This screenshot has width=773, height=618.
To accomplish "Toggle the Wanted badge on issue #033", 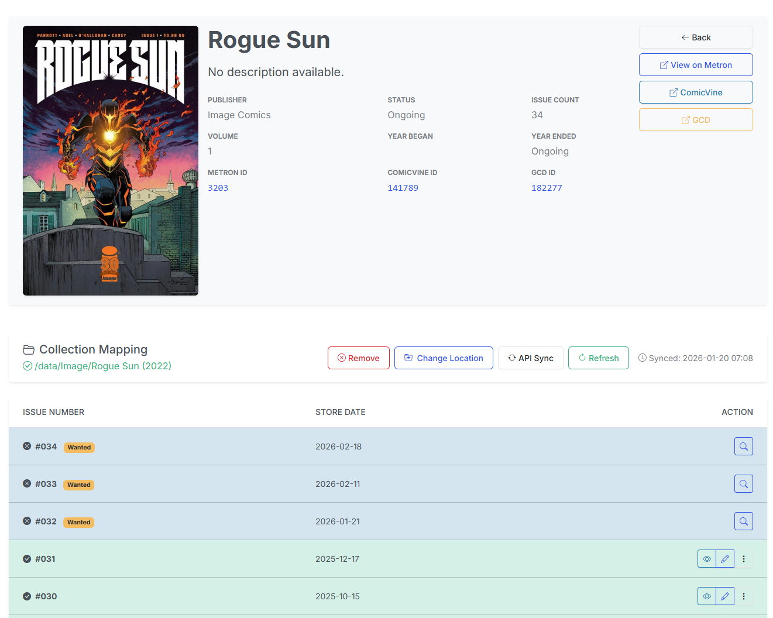I will 78,485.
